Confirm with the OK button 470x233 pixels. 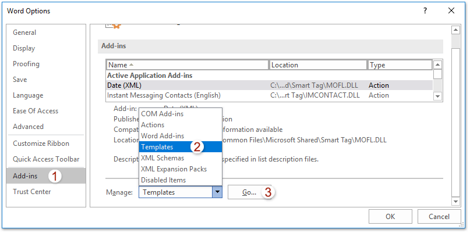point(390,217)
